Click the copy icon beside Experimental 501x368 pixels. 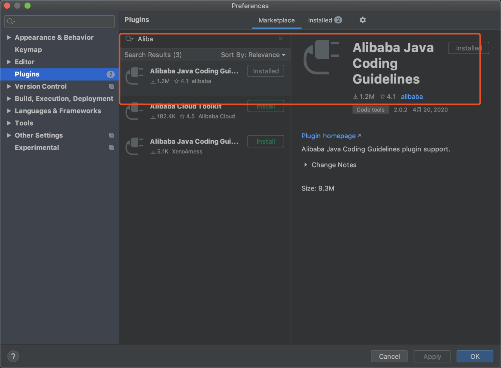pos(112,147)
